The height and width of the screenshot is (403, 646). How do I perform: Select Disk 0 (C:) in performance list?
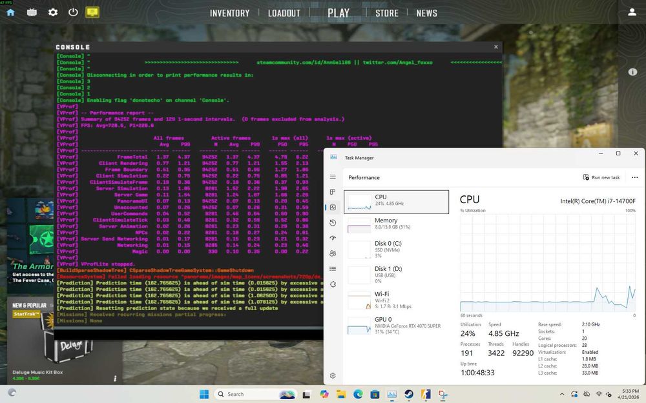(x=397, y=249)
